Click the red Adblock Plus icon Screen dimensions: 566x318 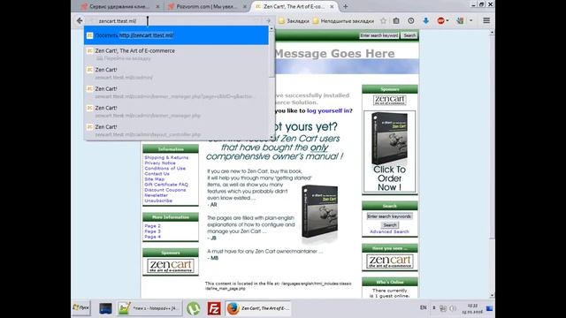(440, 21)
